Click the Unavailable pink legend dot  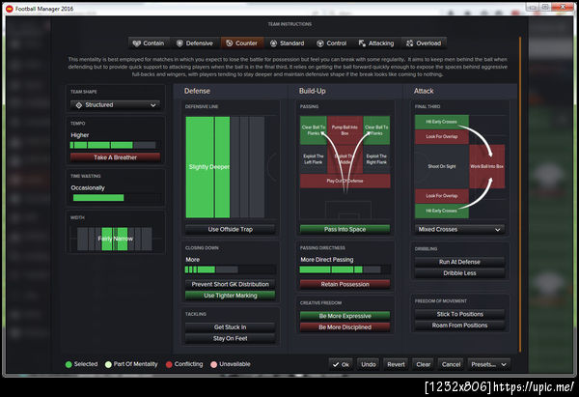point(214,364)
